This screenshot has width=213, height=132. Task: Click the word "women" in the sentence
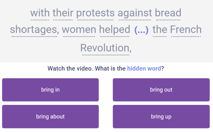[79, 30]
